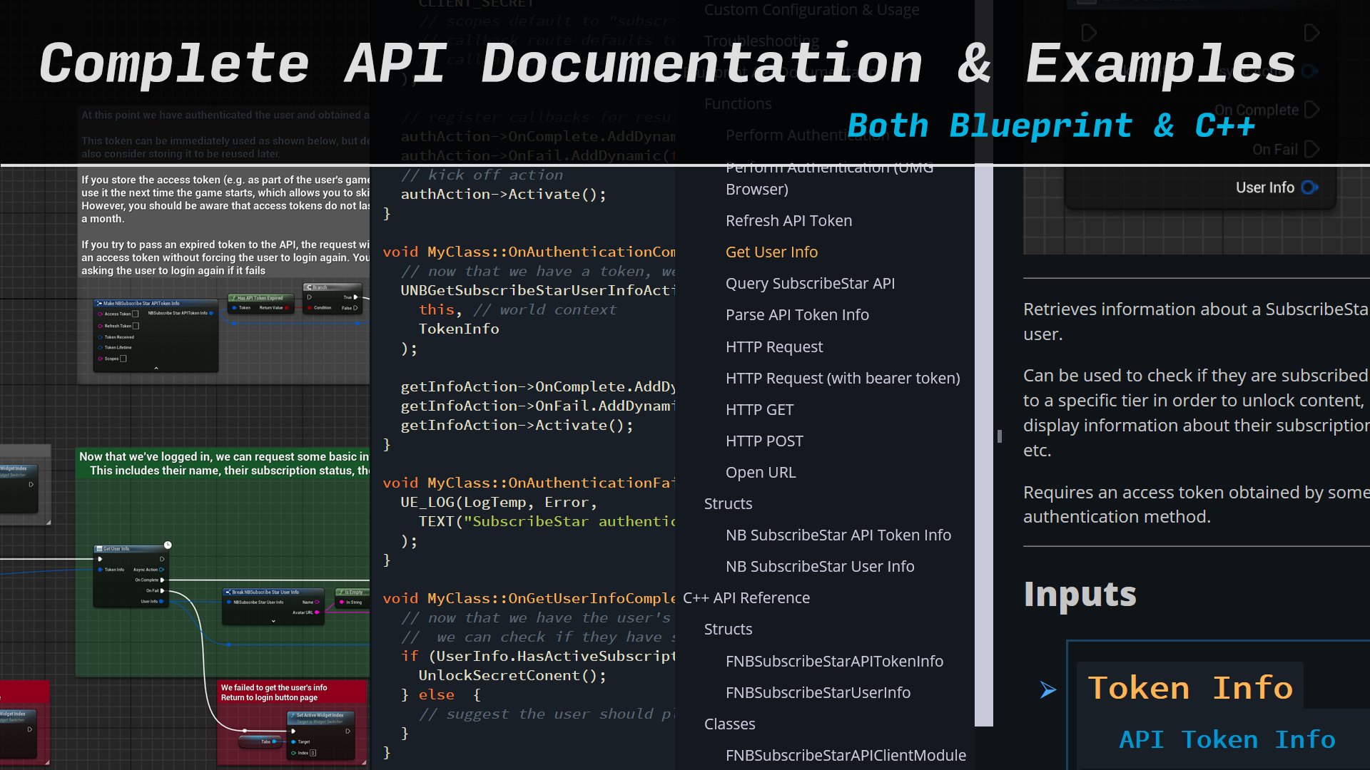Open HTTP GET in the sidebar
The image size is (1370, 770).
click(759, 410)
